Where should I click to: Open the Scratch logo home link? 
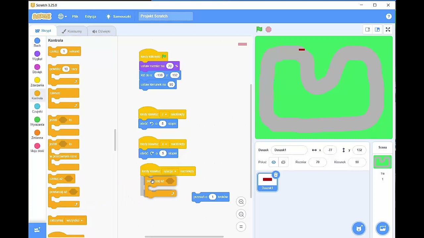(42, 16)
